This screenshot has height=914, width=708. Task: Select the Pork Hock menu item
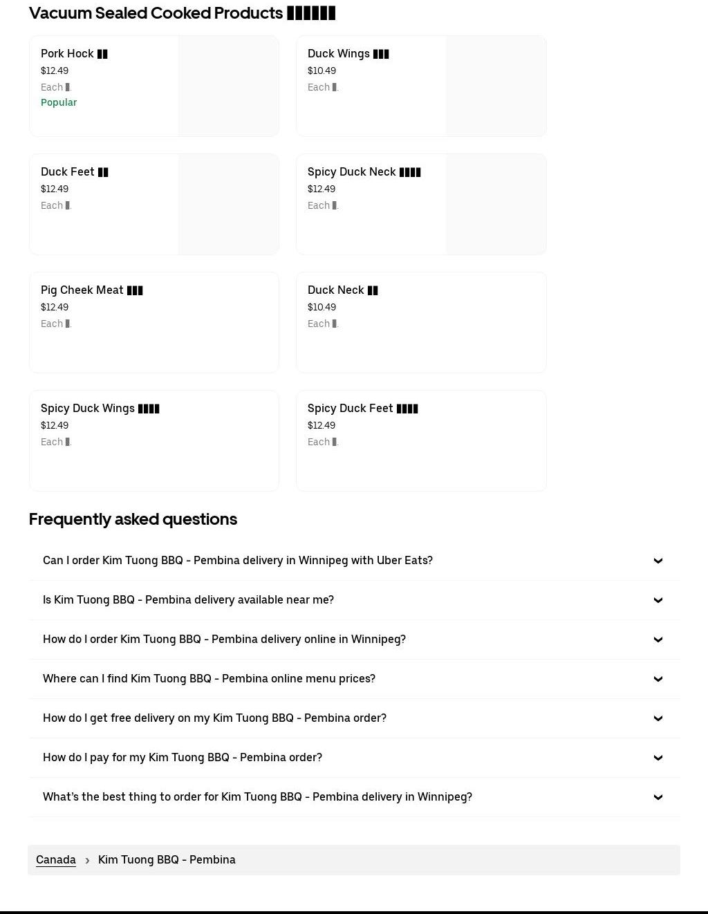[x=104, y=86]
